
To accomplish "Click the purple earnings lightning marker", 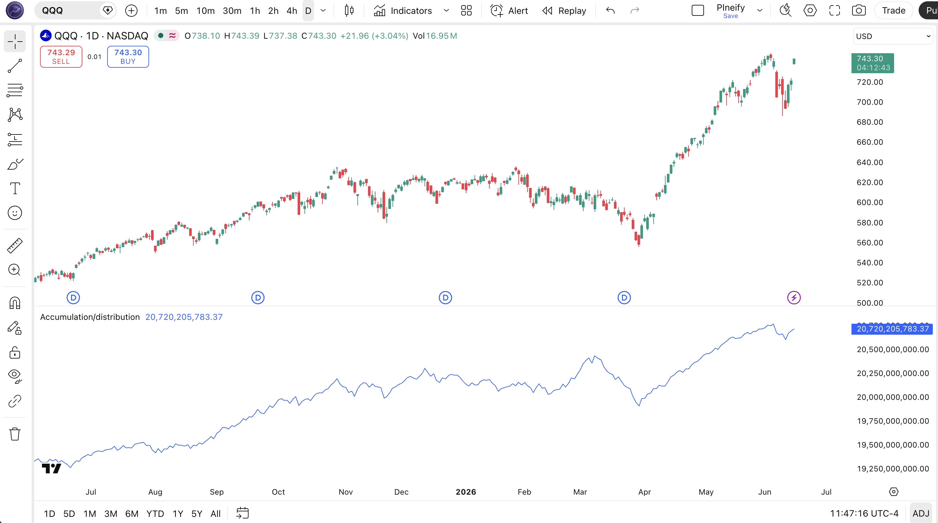I will click(x=794, y=298).
